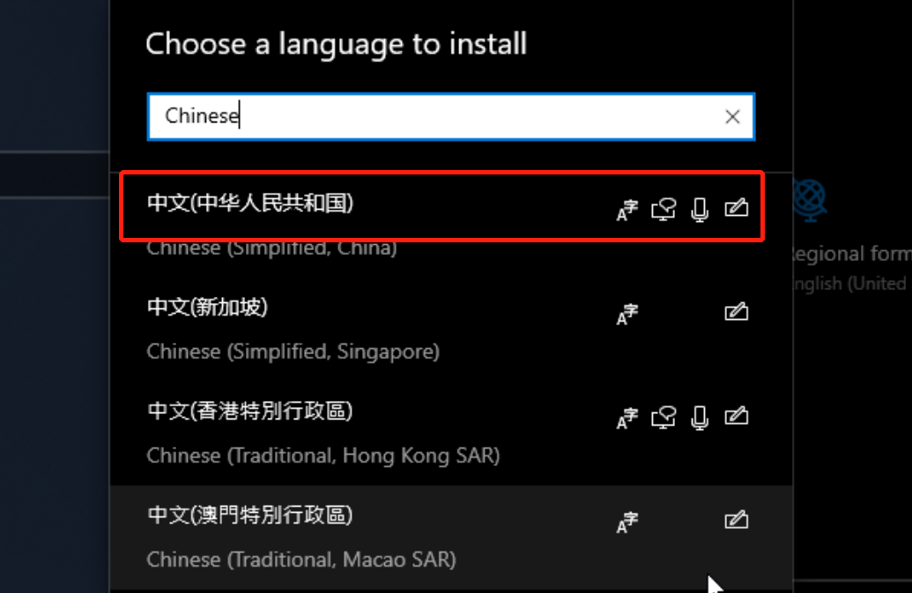Click handwriting icon for Macao SAR row
The image size is (912, 593).
coord(737,519)
